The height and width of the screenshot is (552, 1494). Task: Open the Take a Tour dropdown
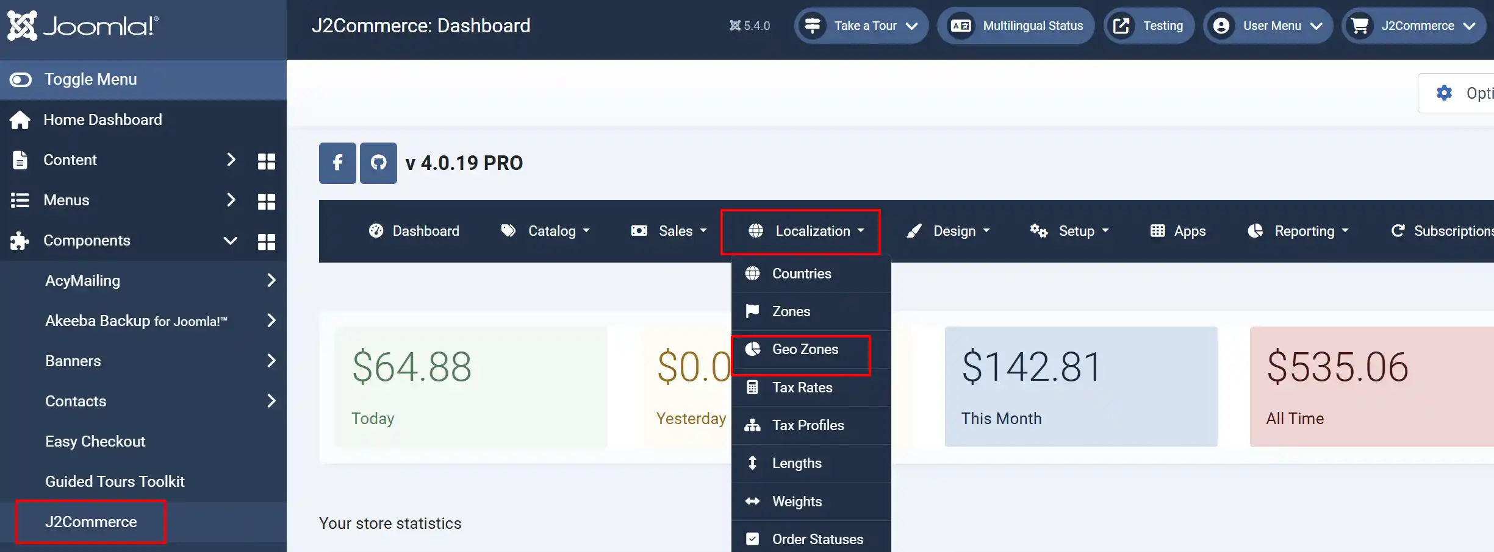click(861, 26)
